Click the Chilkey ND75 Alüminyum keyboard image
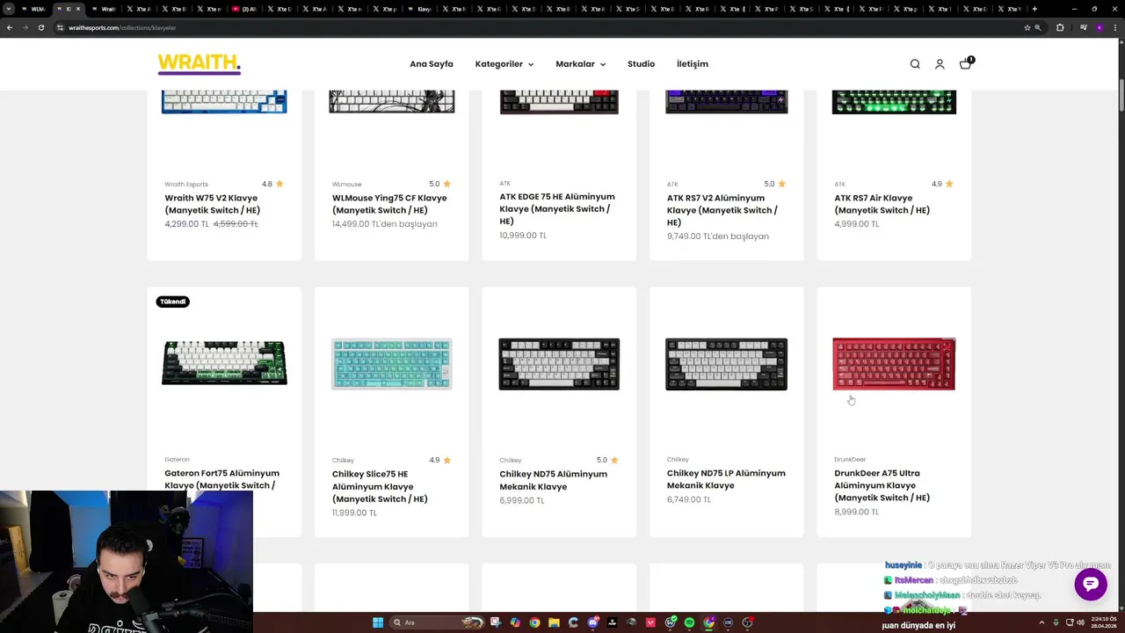 pyautogui.click(x=559, y=364)
